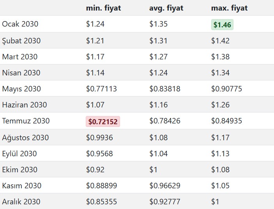Select the 'min. fiyat' column header
274x209 pixels.
[103, 8]
